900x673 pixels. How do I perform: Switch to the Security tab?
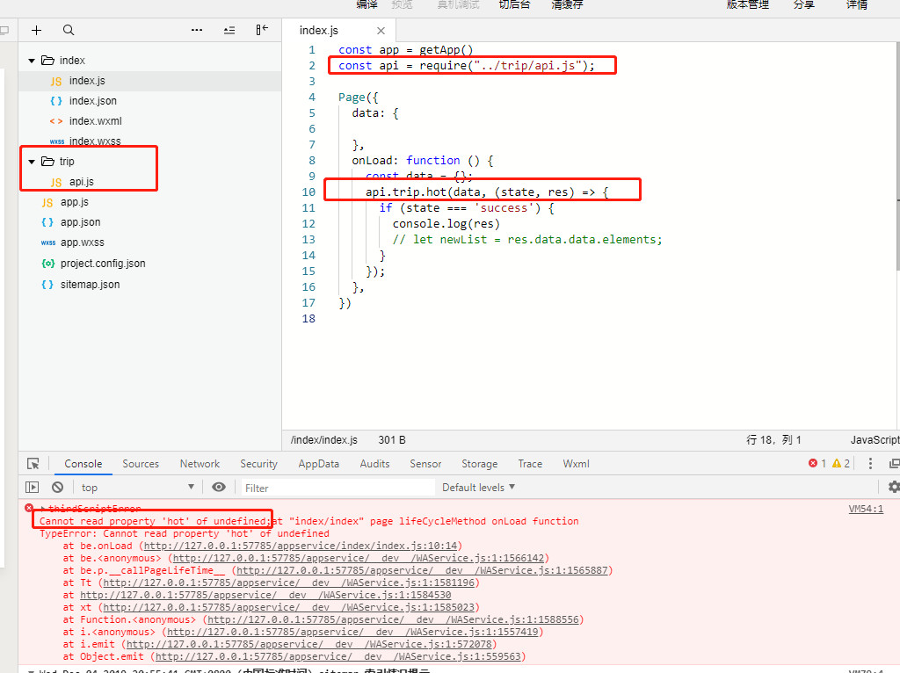pos(259,464)
